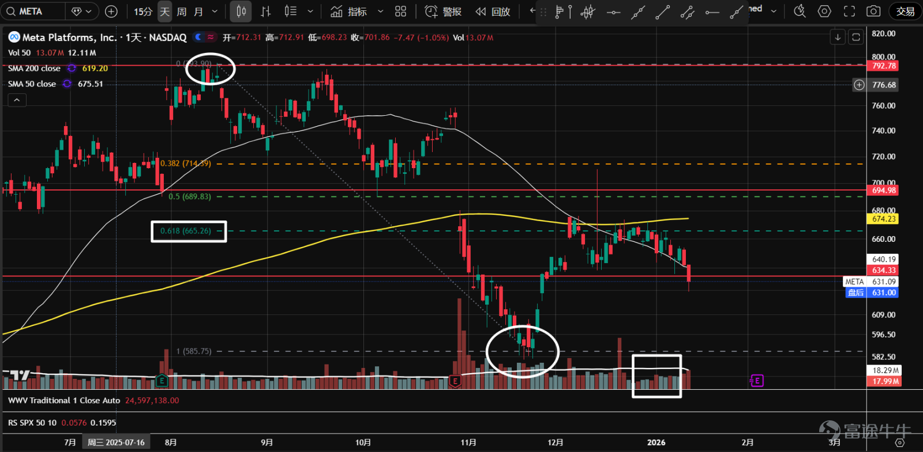The width and height of the screenshot is (923, 452).
Task: Click the red 792.78 price label
Action: (883, 66)
